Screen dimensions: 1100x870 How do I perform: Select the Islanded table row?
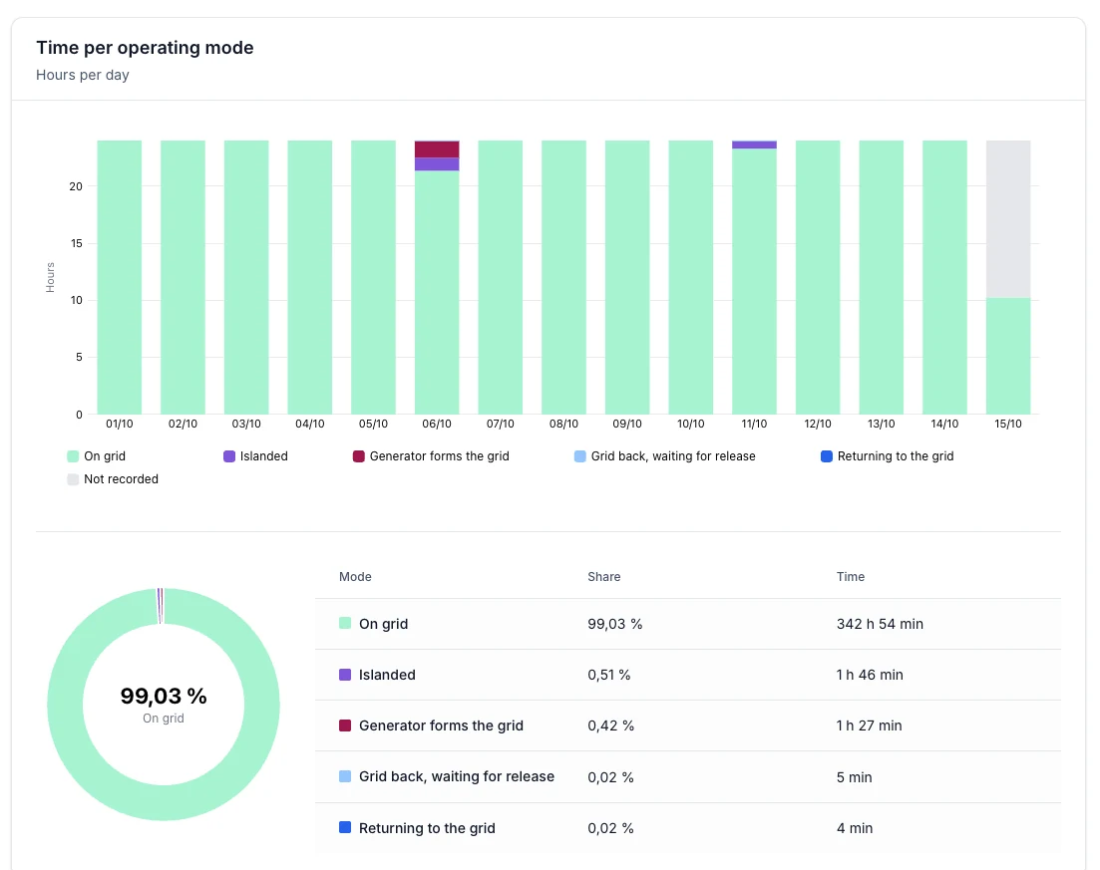pyautogui.click(x=687, y=675)
